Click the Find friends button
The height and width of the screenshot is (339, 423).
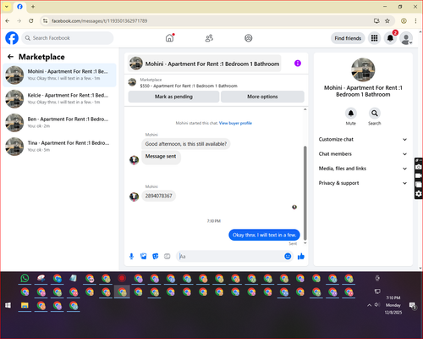tap(348, 38)
